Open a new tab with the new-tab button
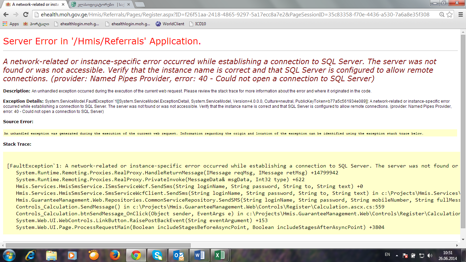 click(x=140, y=4)
